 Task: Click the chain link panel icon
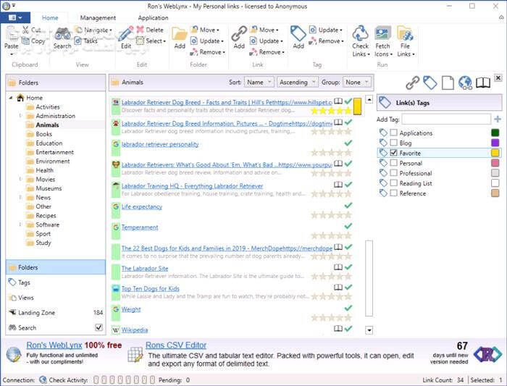pos(413,83)
